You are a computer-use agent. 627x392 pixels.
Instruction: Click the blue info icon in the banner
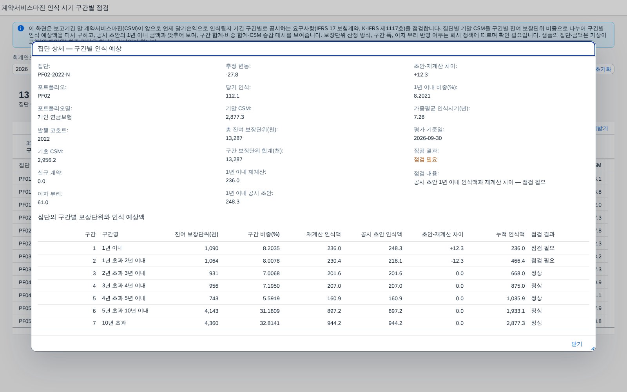pyautogui.click(x=21, y=28)
